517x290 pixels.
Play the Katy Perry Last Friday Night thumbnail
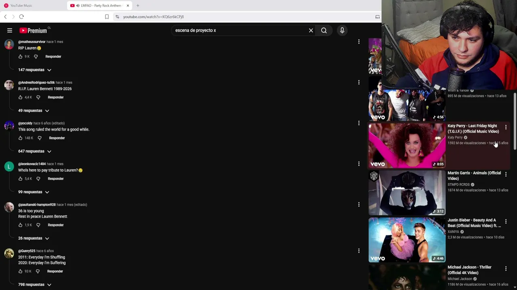(407, 145)
